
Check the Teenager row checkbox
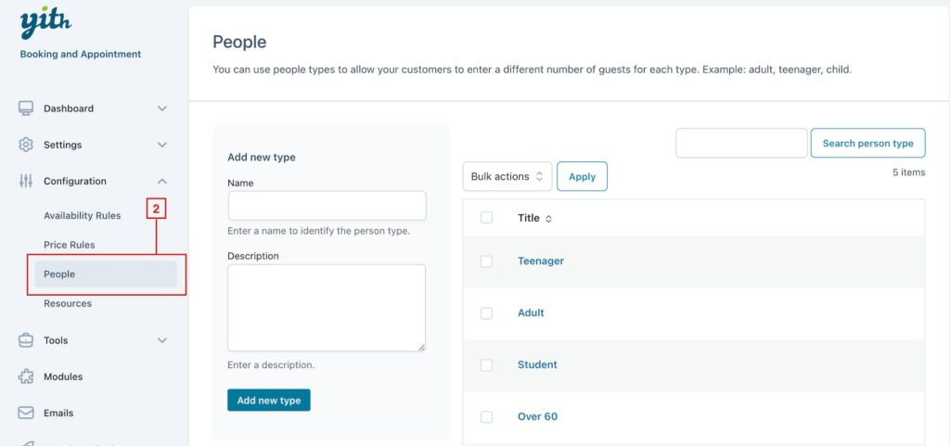(x=486, y=261)
